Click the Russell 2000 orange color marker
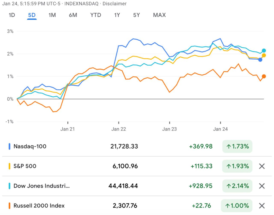The height and width of the screenshot is (215, 274). tap(10, 206)
